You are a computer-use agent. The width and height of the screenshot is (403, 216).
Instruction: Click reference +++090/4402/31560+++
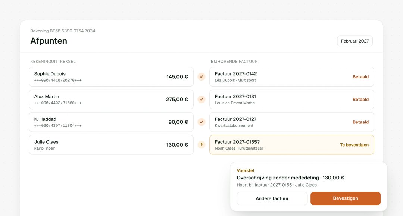[x=58, y=103]
